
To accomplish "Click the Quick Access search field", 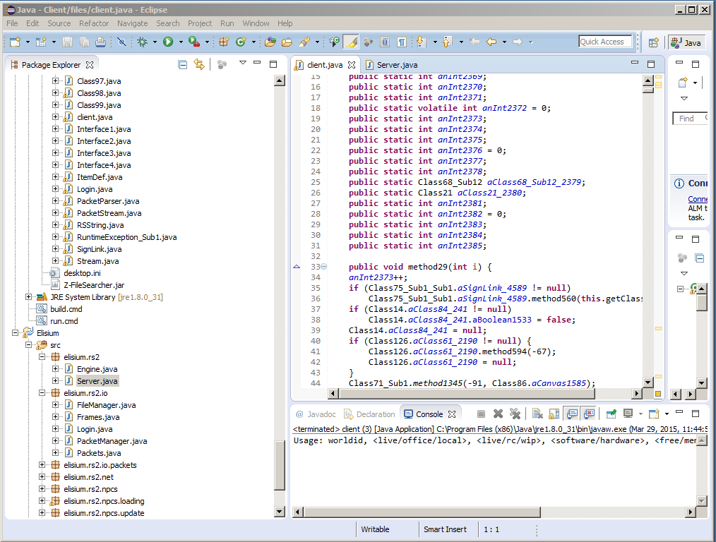I will point(605,42).
